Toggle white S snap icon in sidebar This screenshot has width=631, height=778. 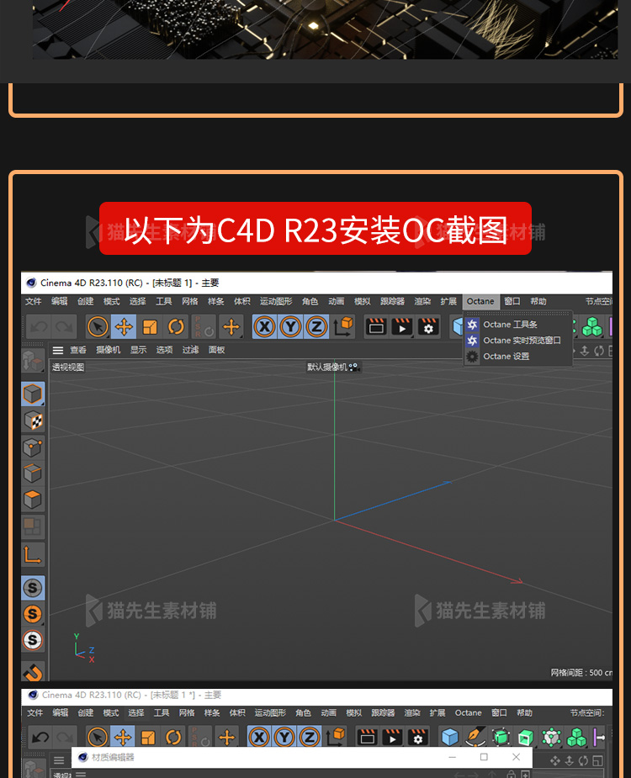pos(33,640)
